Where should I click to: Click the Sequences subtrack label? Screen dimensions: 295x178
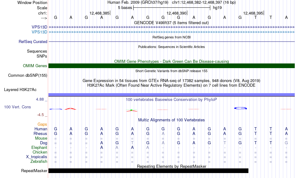[x=37, y=51]
